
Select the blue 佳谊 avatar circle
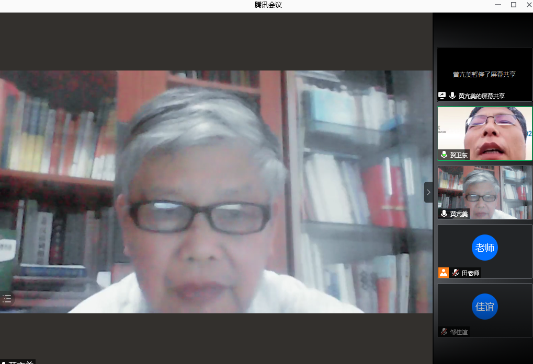click(484, 307)
